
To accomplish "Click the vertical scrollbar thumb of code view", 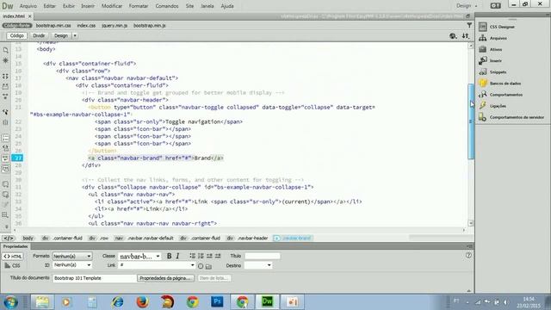I will (471, 121).
